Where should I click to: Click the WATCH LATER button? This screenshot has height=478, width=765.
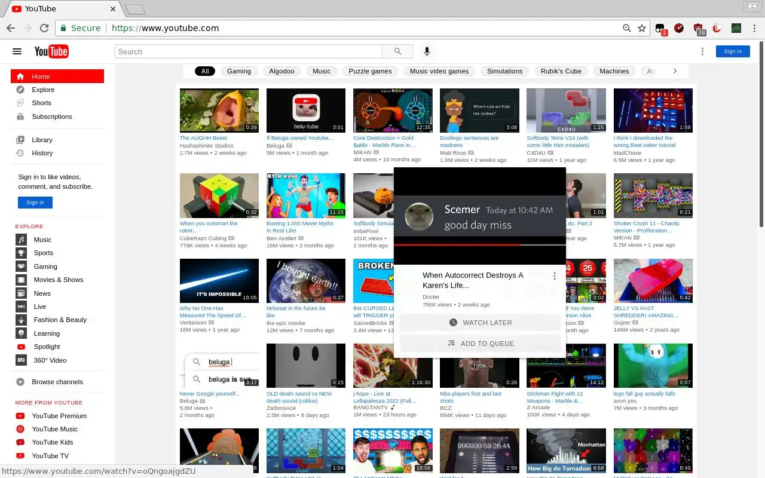pyautogui.click(x=481, y=323)
